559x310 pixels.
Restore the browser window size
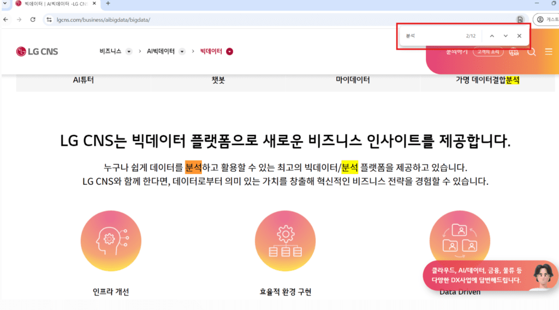pyautogui.click(x=554, y=3)
